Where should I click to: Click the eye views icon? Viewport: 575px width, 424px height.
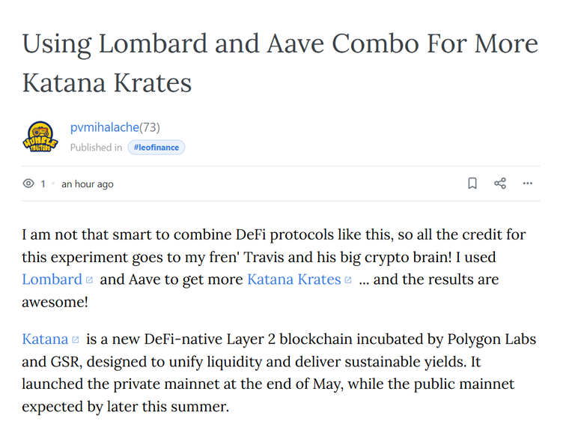(28, 183)
